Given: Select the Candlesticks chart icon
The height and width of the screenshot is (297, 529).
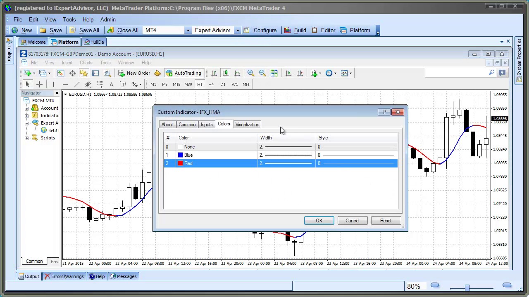Looking at the screenshot, I should pyautogui.click(x=226, y=73).
